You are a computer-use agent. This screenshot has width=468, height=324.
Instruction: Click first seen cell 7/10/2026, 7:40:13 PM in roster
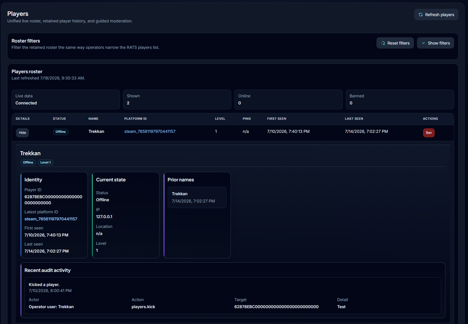click(x=288, y=131)
